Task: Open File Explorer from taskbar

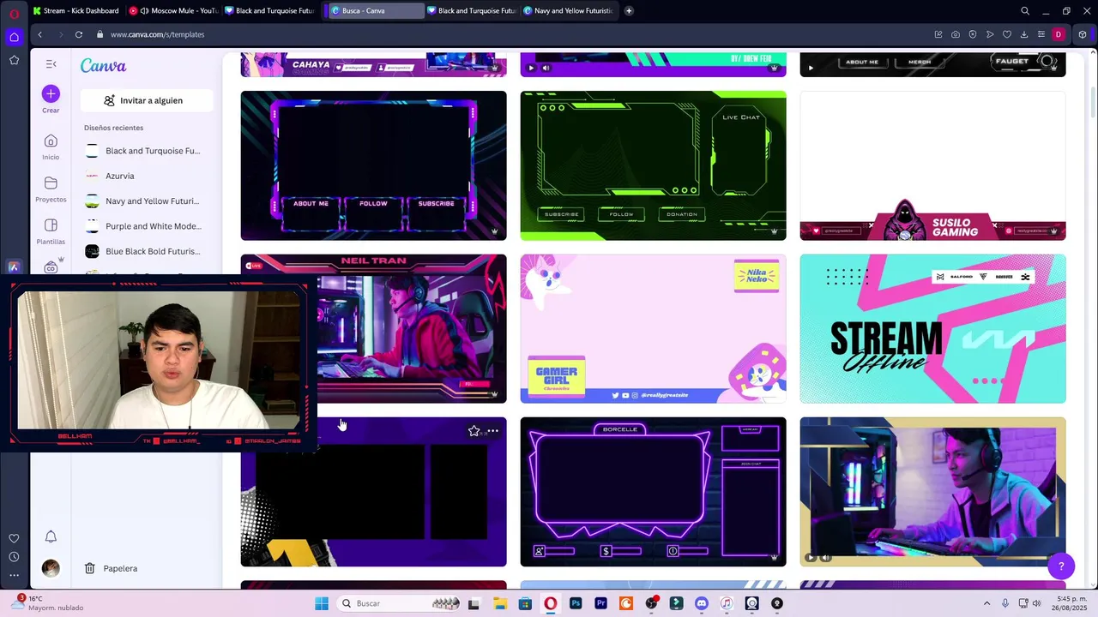Action: click(x=500, y=603)
